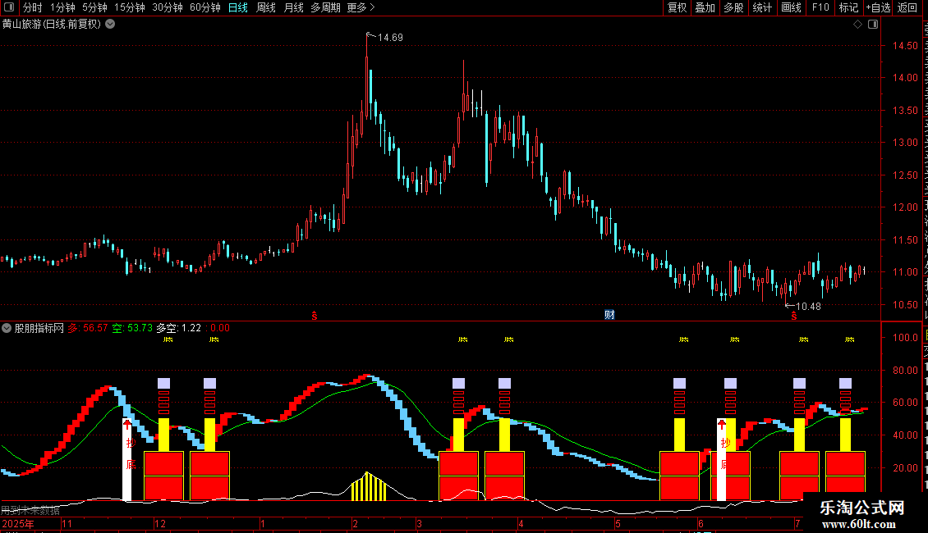Open F10 company information

[x=820, y=7]
